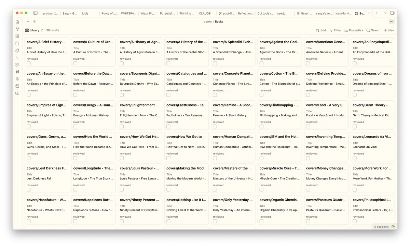Navigate forward with the right arrow

[34, 21]
